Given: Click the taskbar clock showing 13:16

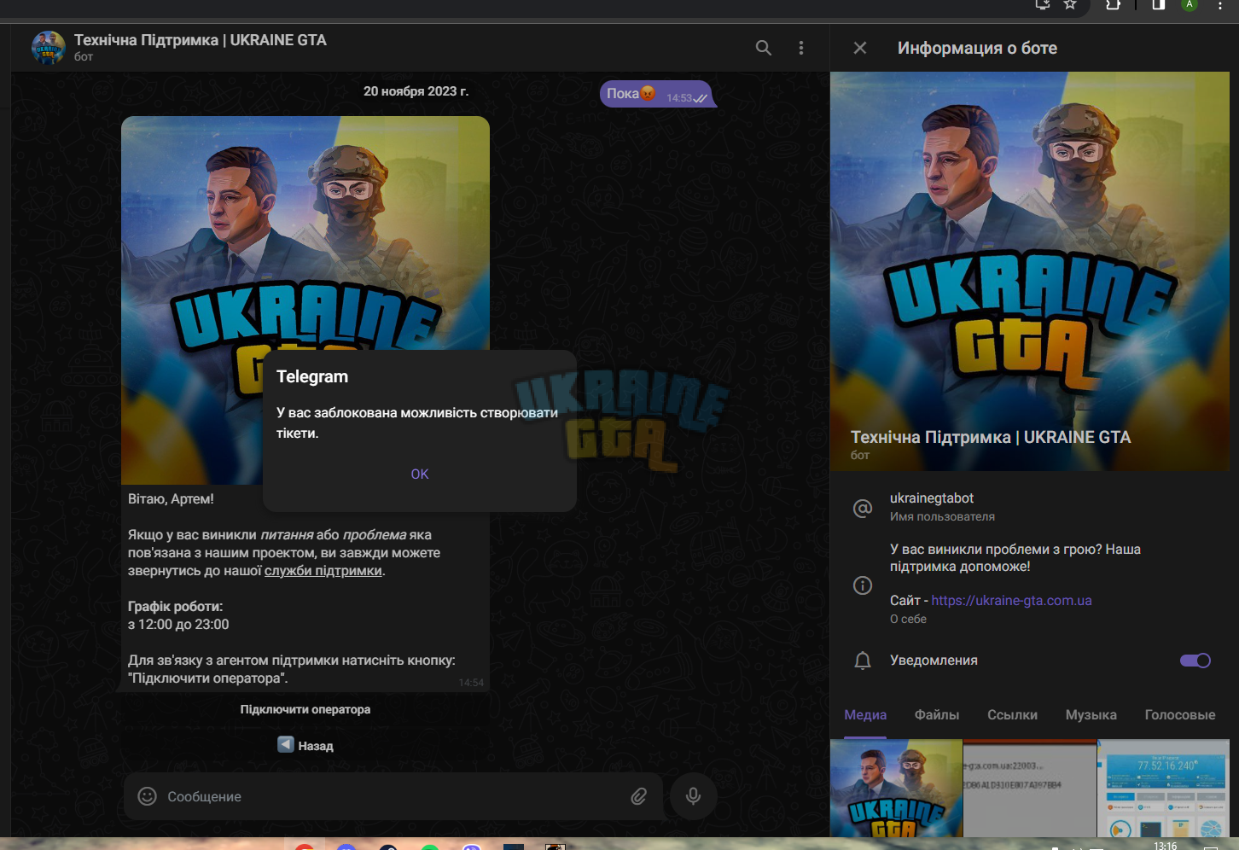Looking at the screenshot, I should (1165, 845).
